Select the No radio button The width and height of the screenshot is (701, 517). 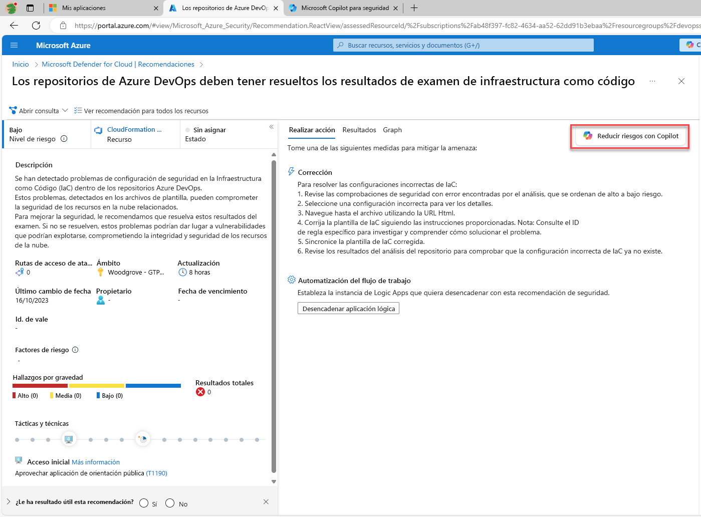pyautogui.click(x=170, y=503)
